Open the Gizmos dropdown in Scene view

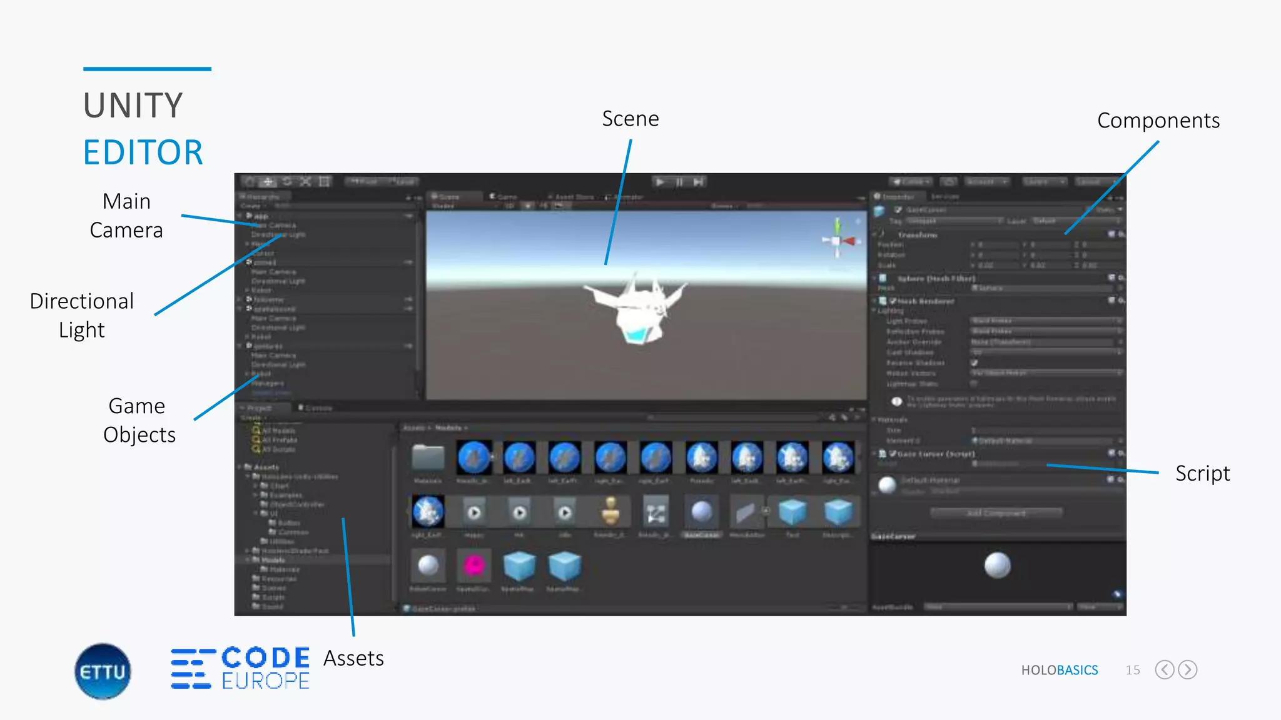tap(724, 206)
